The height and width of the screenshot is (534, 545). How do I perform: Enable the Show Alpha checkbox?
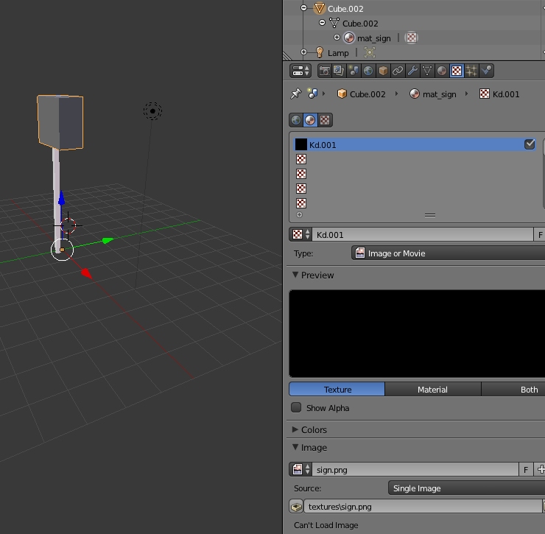[296, 408]
